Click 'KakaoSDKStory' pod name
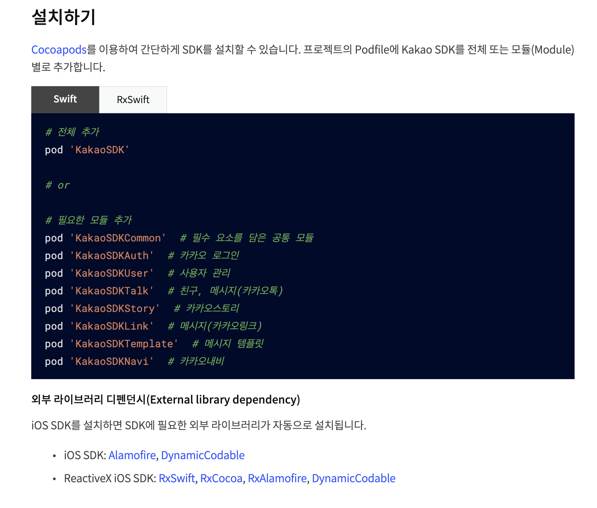Screen dimensions: 597x508 point(115,309)
